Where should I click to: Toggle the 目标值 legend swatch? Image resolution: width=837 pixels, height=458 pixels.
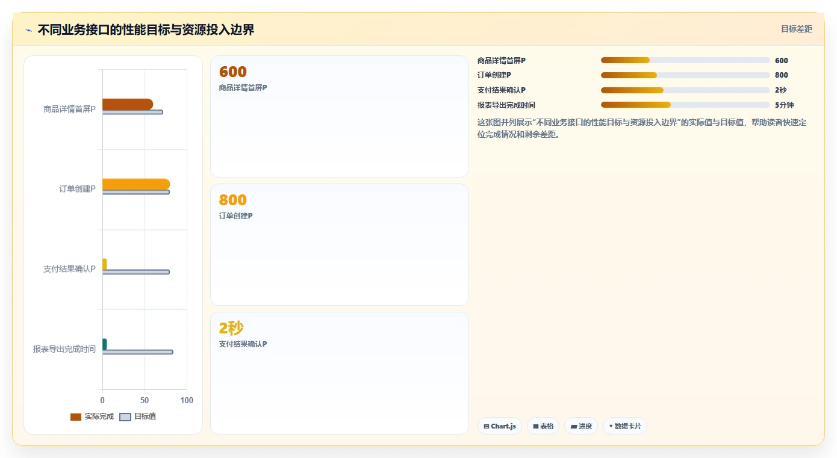point(125,417)
